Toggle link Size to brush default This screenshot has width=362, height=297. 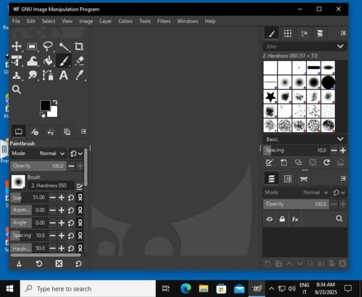(x=80, y=198)
